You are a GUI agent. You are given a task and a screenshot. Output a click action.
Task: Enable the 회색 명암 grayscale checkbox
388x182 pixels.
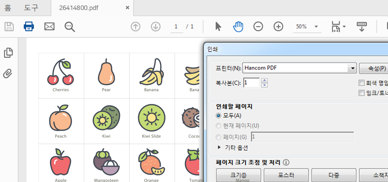tap(361, 83)
